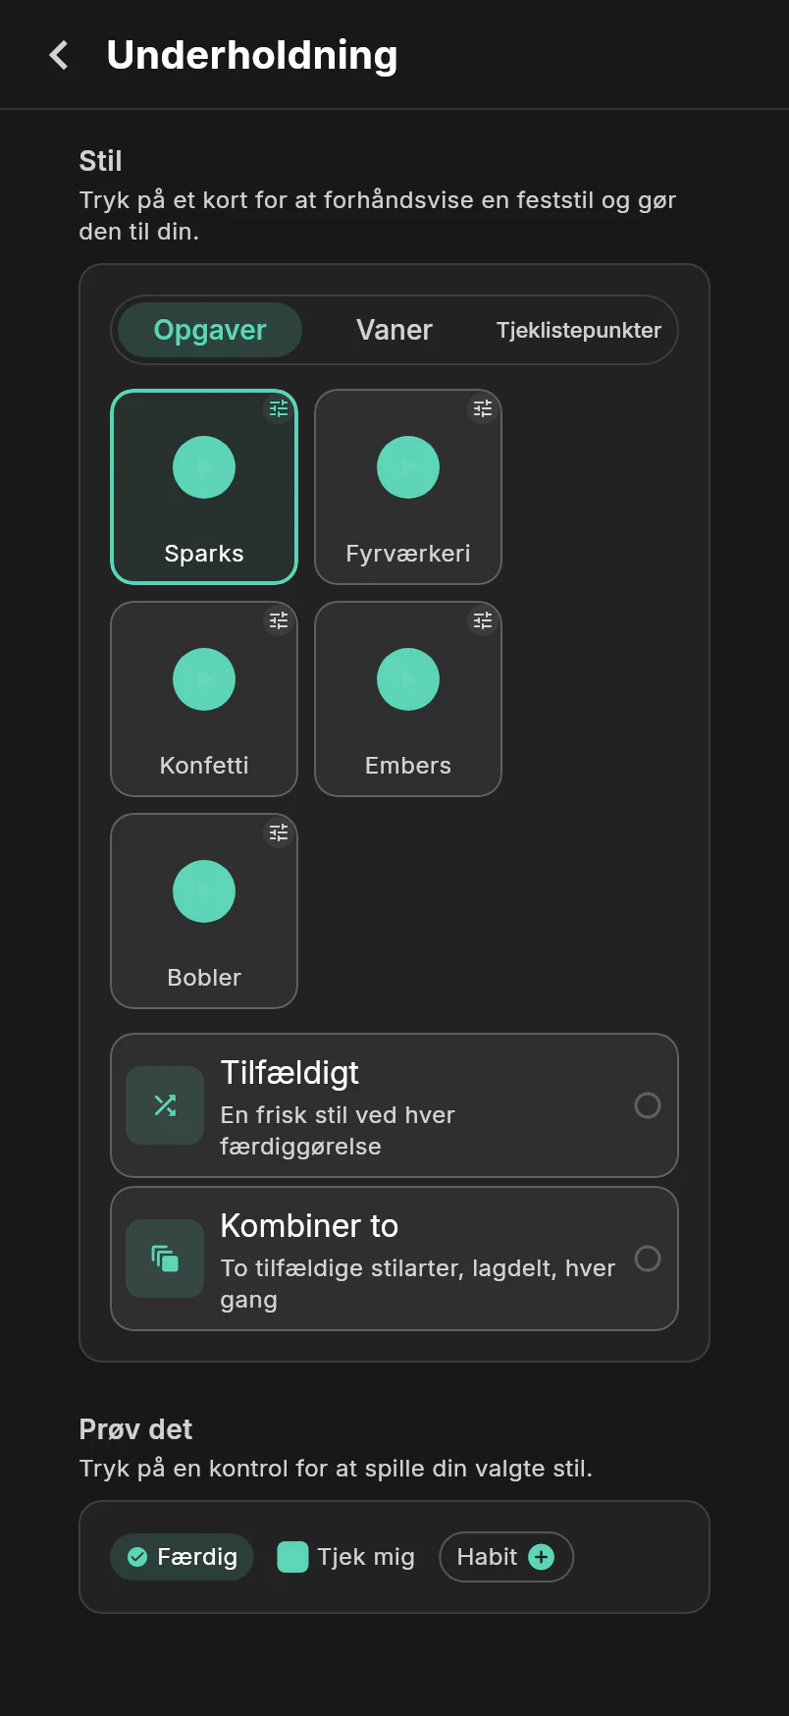This screenshot has width=789, height=1716.
Task: Tap the Habit plus button
Action: (506, 1557)
